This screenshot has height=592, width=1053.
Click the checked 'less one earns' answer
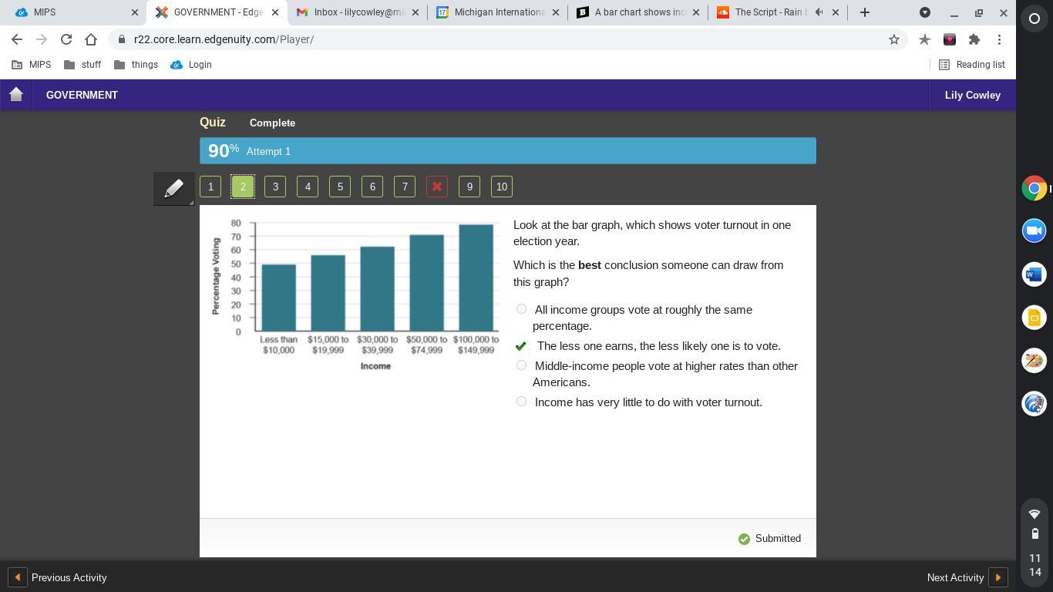pyautogui.click(x=521, y=346)
